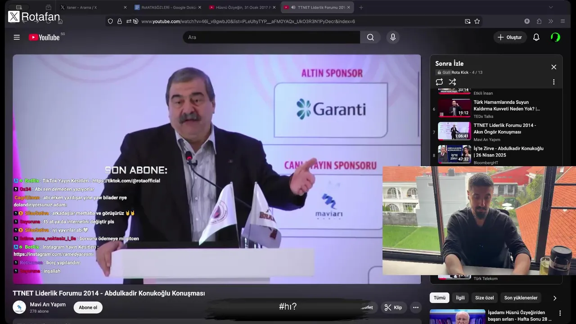Select the Size özel filter chip
Screen dimensions: 576x324
484,298
